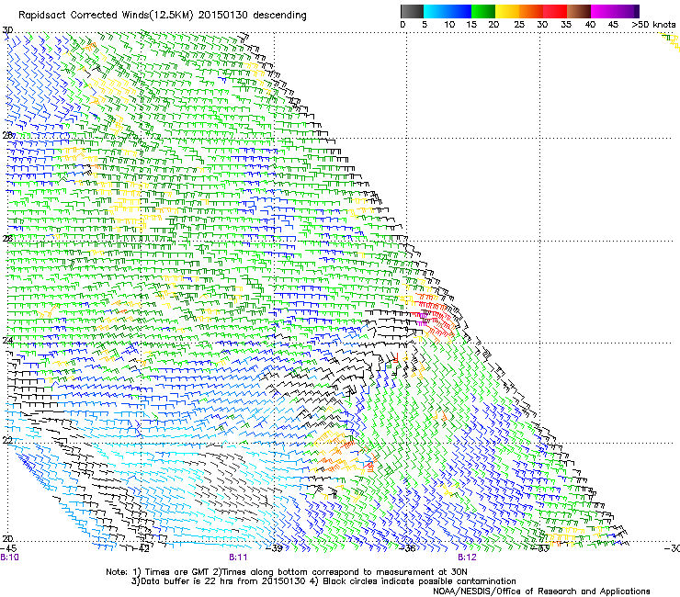Click the '>50 knots' legend label
Screen dimensions: 680x597
(653, 25)
